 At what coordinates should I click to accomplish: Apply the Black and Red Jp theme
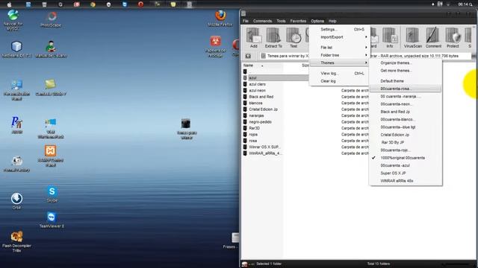pyautogui.click(x=405, y=112)
